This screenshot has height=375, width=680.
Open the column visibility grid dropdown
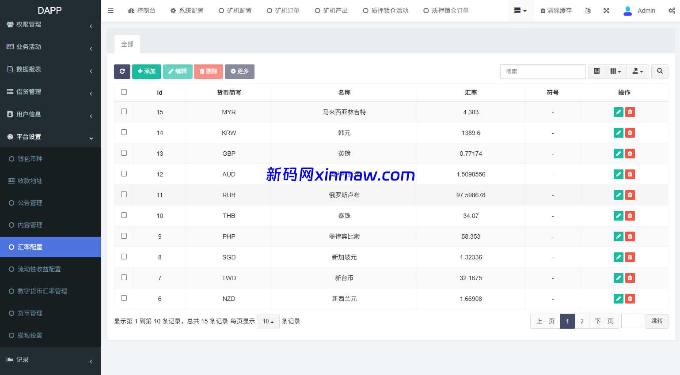[x=615, y=71]
